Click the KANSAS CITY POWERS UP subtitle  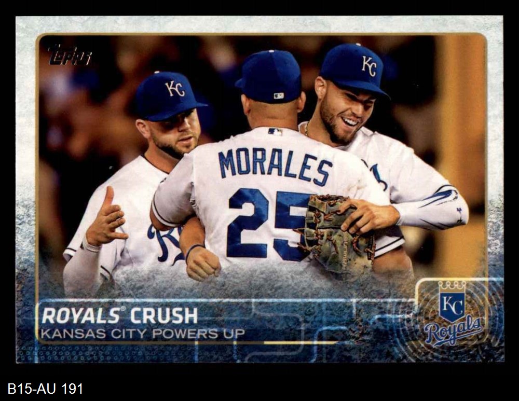click(x=143, y=334)
